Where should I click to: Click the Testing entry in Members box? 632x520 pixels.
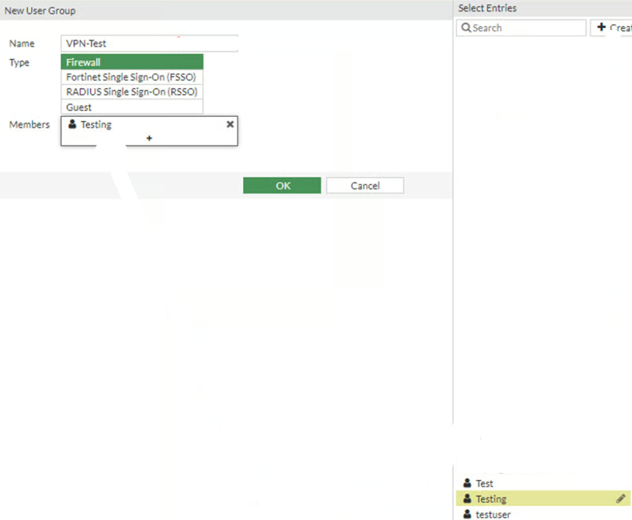(x=96, y=125)
